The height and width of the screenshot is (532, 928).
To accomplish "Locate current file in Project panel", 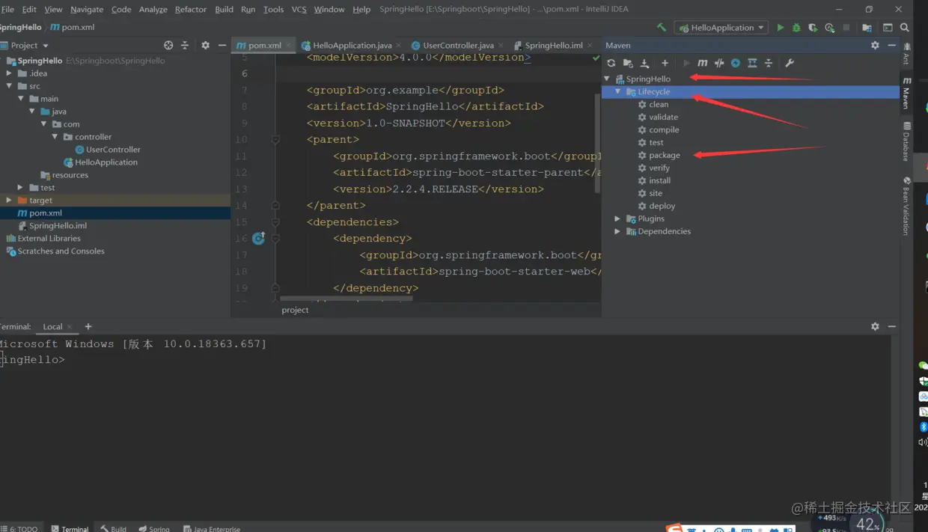I will [168, 45].
